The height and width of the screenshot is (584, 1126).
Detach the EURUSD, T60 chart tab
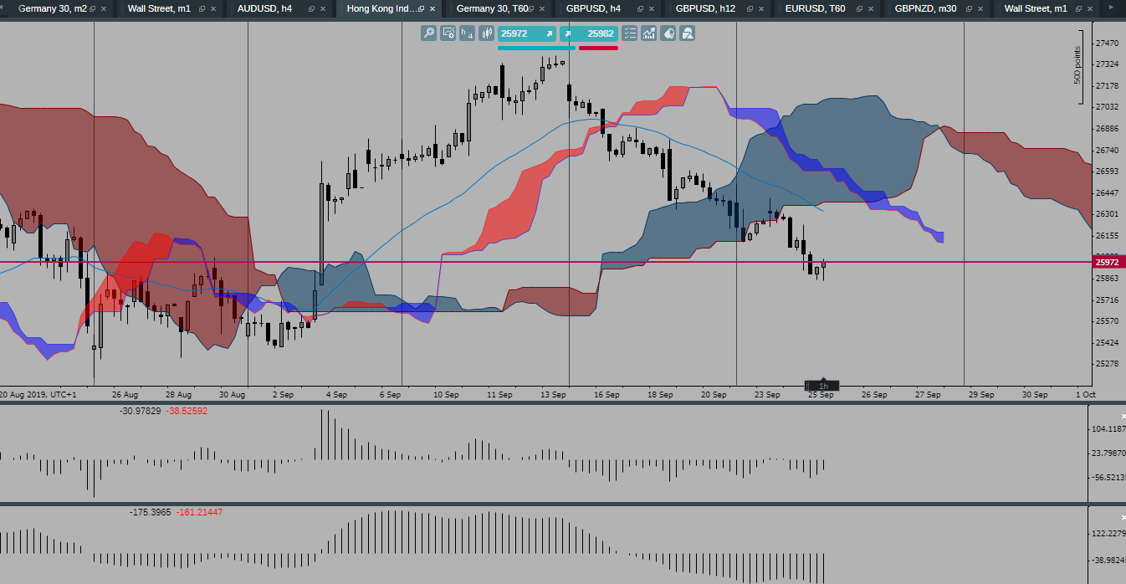click(860, 8)
